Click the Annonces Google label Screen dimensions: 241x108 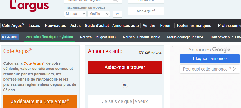(209, 50)
